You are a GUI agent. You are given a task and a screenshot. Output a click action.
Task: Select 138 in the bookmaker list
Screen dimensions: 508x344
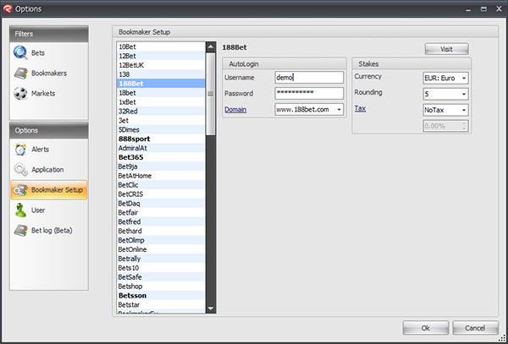point(161,74)
